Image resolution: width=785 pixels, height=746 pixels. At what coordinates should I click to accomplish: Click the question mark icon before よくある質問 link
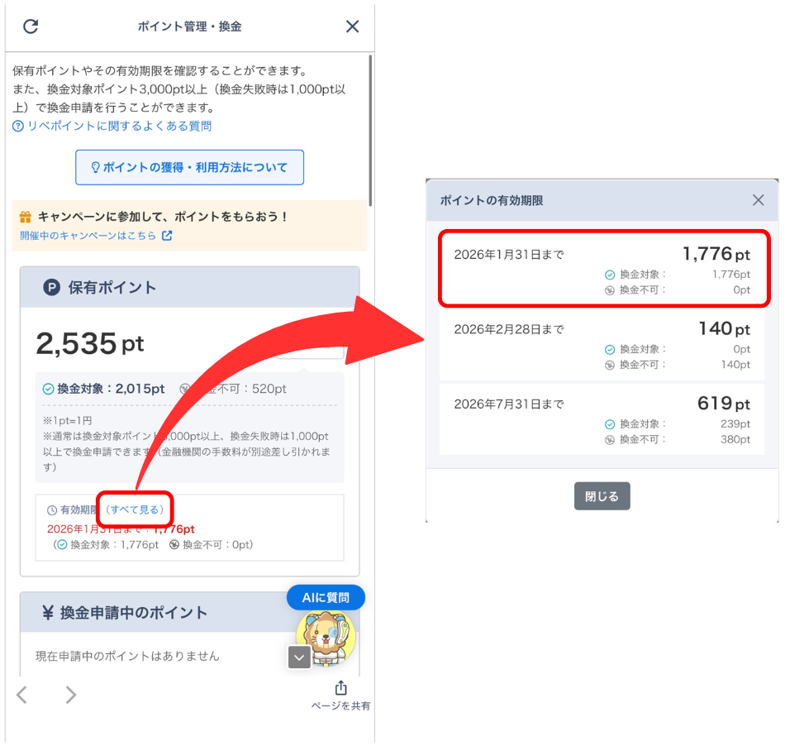coord(18,126)
